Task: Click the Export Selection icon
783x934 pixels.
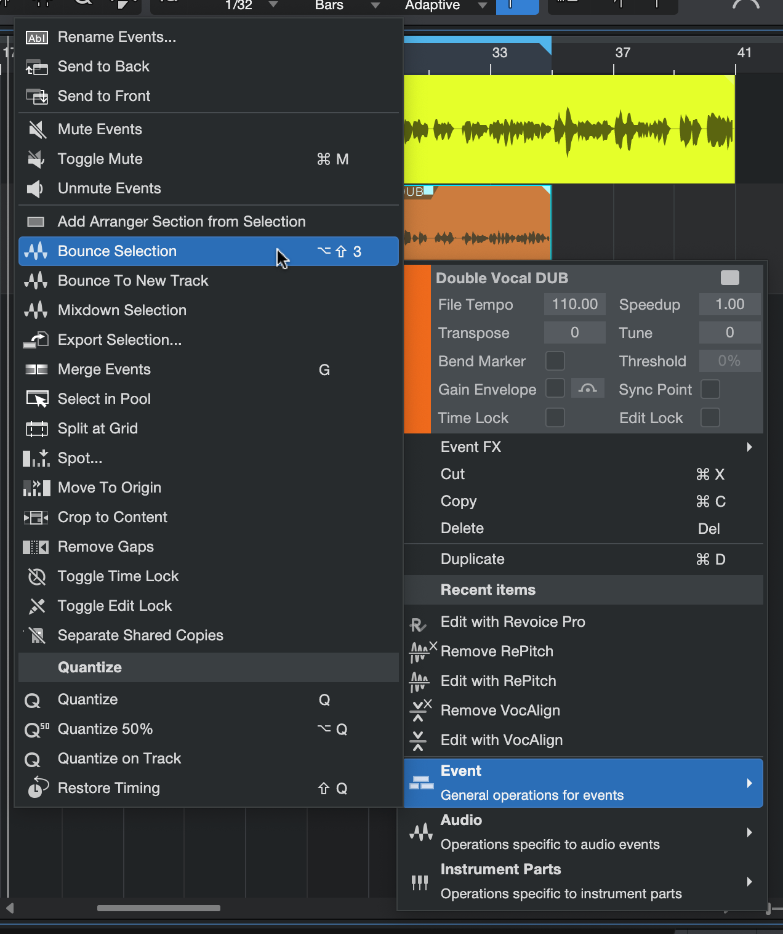Action: tap(36, 340)
